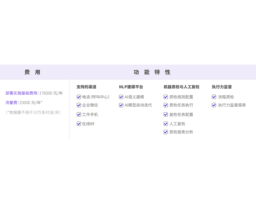Open the 支持的渠道 column header
This screenshot has height=205, width=256.
86,87
